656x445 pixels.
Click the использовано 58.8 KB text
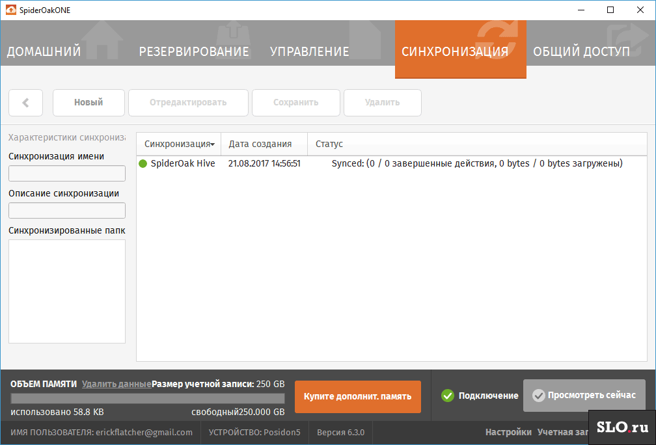point(57,412)
